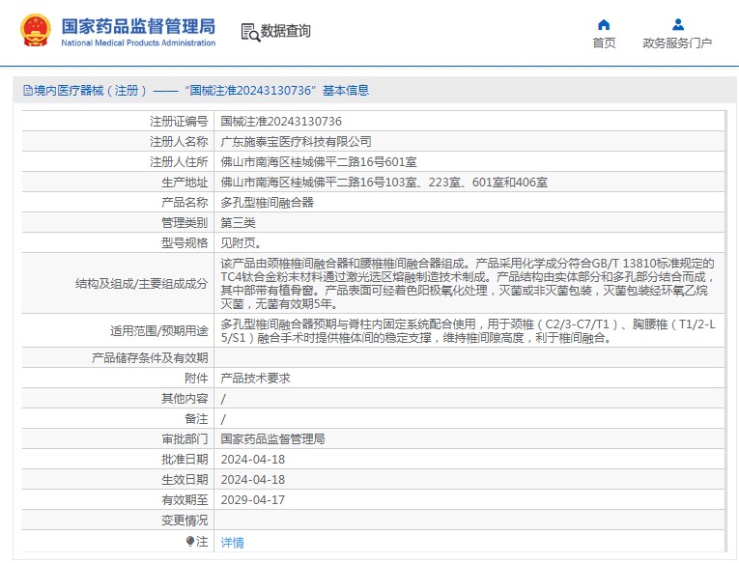Click structure description starting 该产品由颈椎椎间融合器
Viewport: 739px width, 563px height.
pyautogui.click(x=468, y=283)
